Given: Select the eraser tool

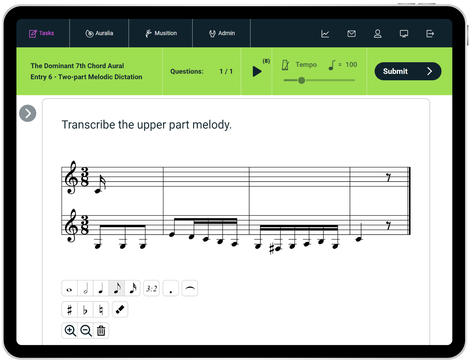Looking at the screenshot, I should point(120,310).
